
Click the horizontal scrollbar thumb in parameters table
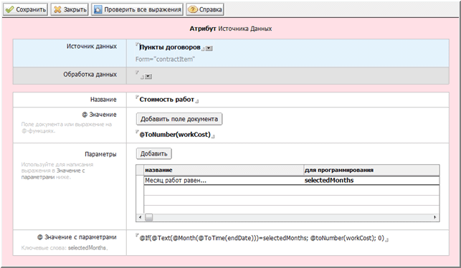tap(149, 217)
